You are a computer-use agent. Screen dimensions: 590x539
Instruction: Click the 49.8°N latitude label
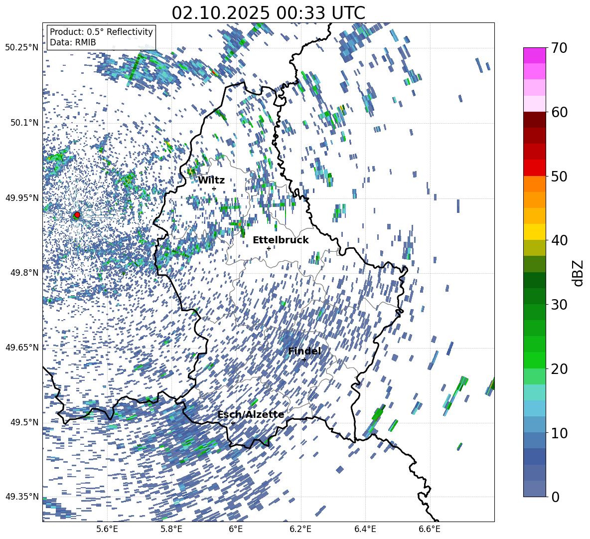pyautogui.click(x=24, y=273)
